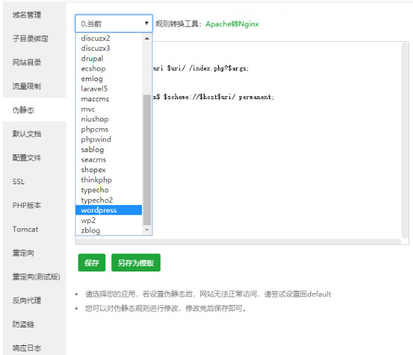Choose typecho2 from the template list
The width and height of the screenshot is (413, 355).
pyautogui.click(x=109, y=200)
